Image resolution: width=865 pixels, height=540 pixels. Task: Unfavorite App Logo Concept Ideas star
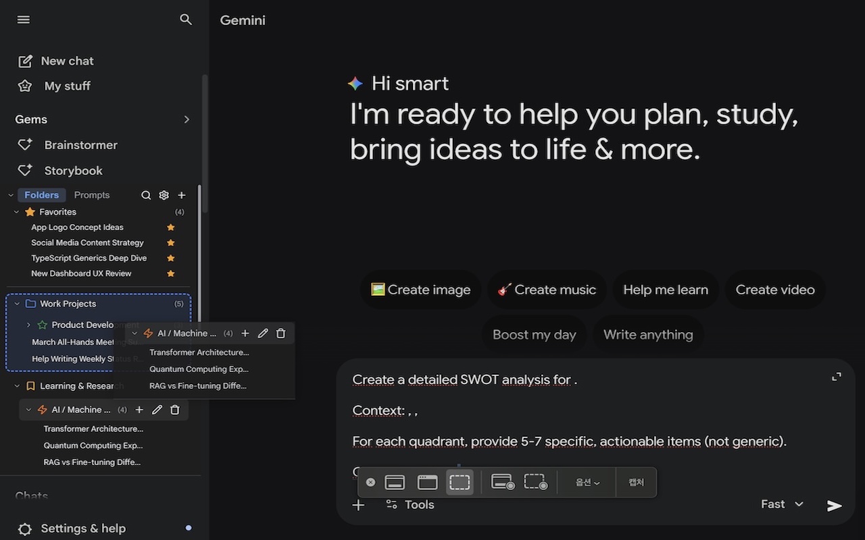[x=171, y=227]
